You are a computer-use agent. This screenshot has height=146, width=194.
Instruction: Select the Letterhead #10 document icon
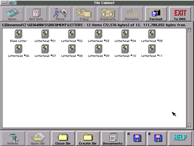point(125,49)
